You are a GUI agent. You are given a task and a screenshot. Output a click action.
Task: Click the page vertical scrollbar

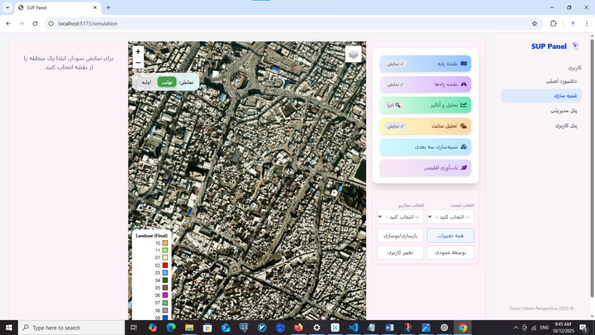click(592, 168)
